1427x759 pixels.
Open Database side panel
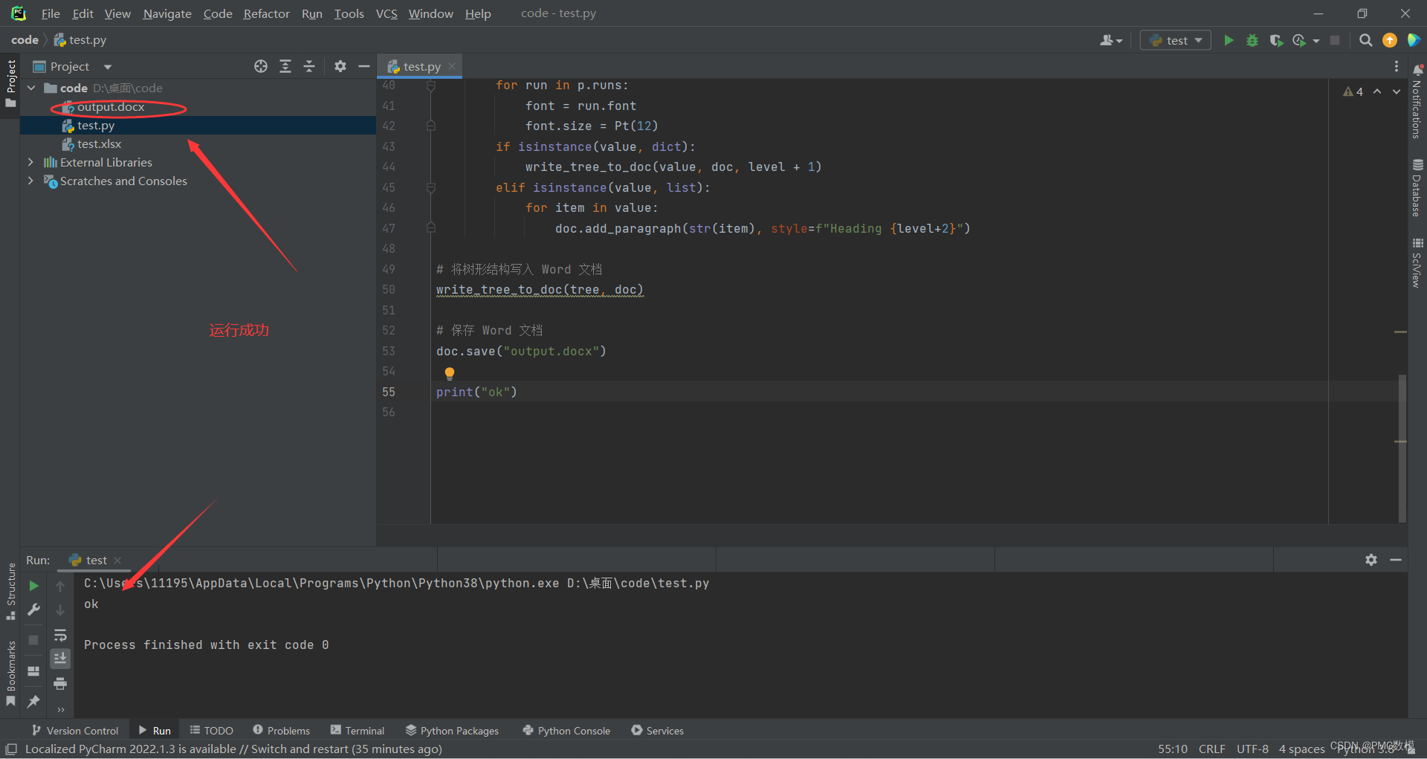click(x=1417, y=188)
